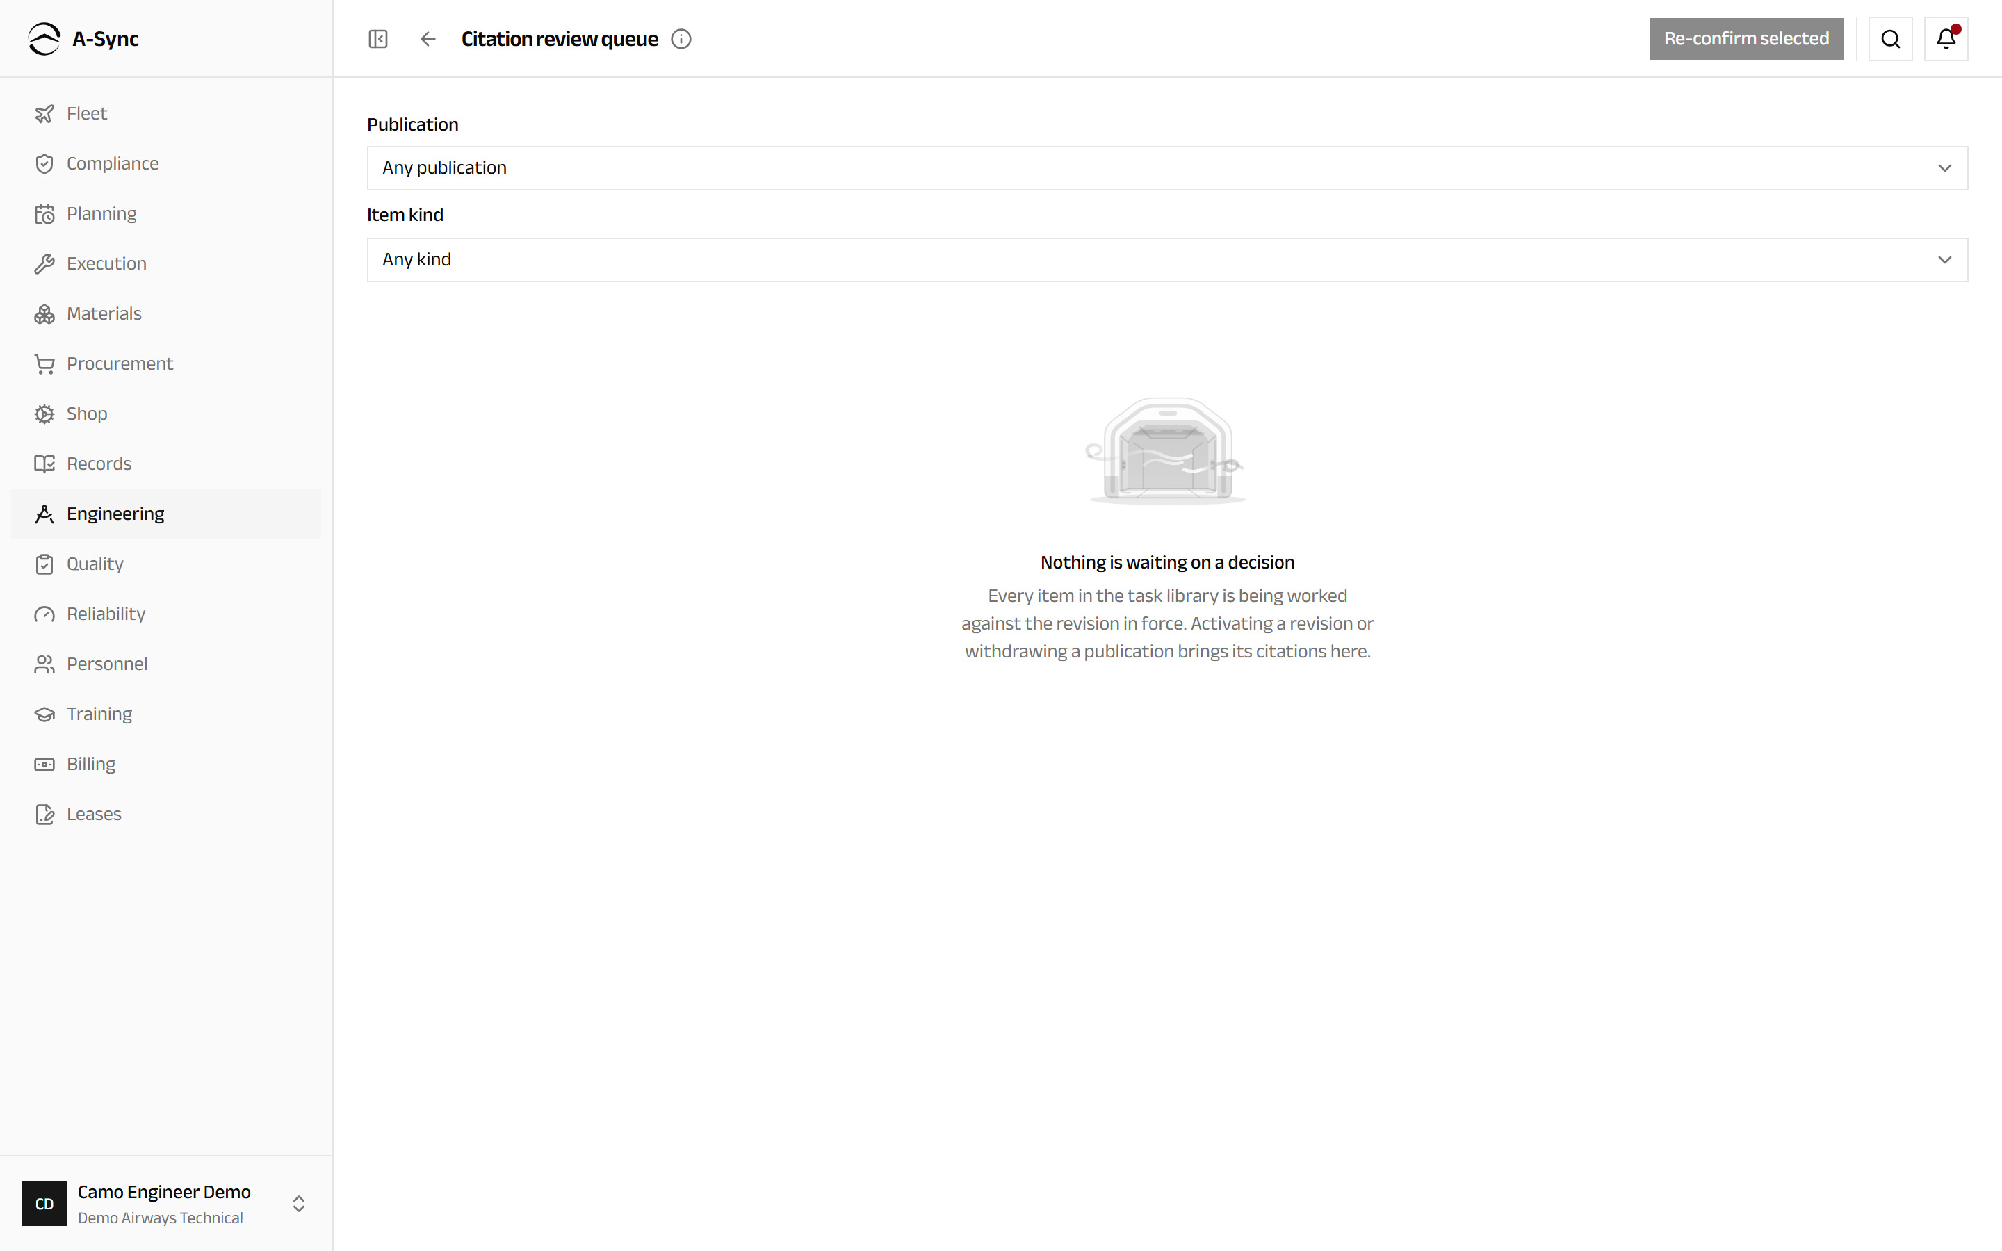Click the Planning calendar icon
The height and width of the screenshot is (1251, 2002).
coord(44,214)
